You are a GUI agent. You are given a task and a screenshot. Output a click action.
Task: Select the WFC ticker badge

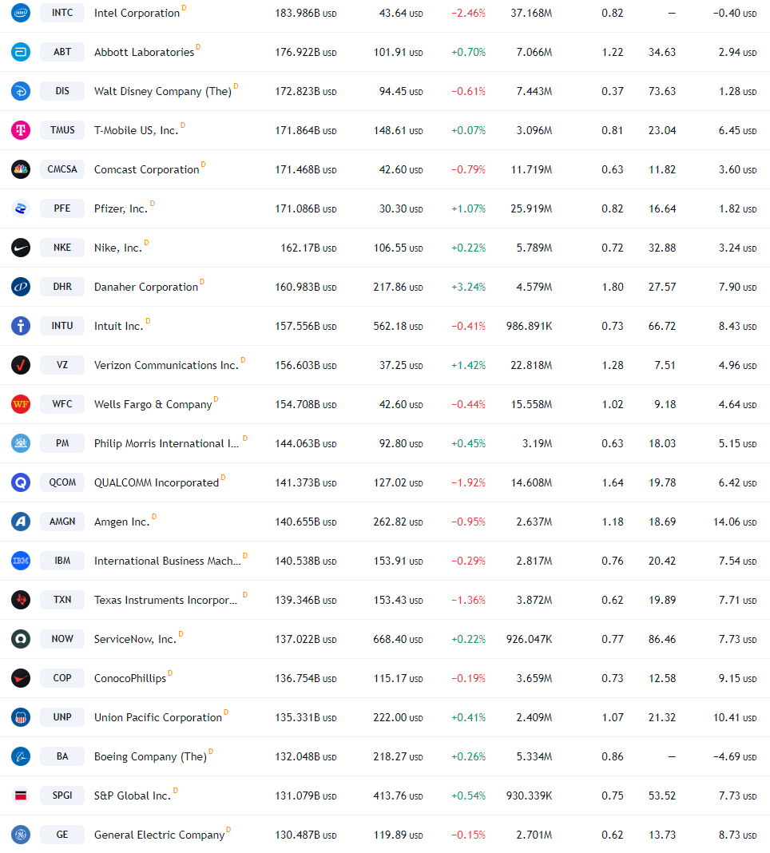[x=62, y=404]
